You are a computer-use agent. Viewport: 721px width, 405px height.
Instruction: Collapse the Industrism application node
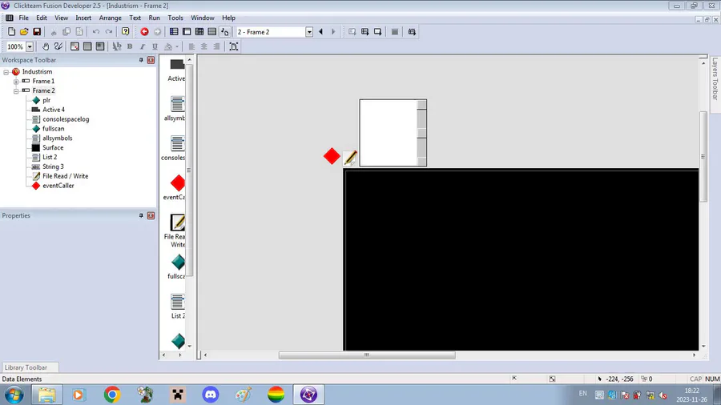6,72
